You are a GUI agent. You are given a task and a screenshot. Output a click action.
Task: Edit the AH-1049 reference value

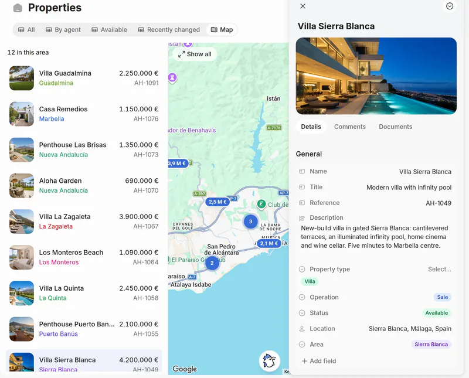(x=439, y=203)
